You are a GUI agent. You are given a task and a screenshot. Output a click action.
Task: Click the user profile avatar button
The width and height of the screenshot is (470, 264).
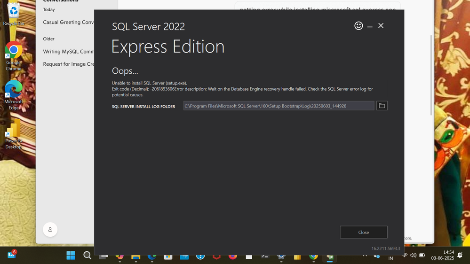pos(50,230)
